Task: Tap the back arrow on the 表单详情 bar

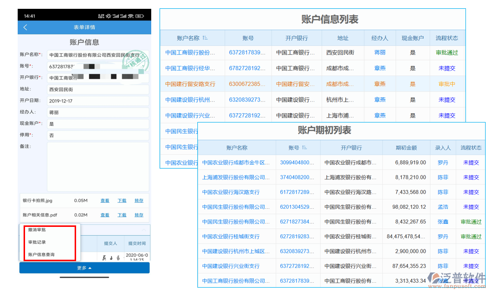Action: tap(25, 27)
